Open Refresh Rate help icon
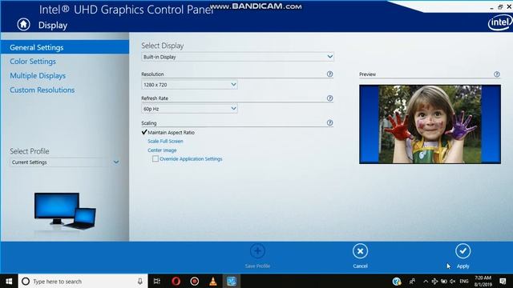The width and height of the screenshot is (513, 288). click(x=329, y=98)
